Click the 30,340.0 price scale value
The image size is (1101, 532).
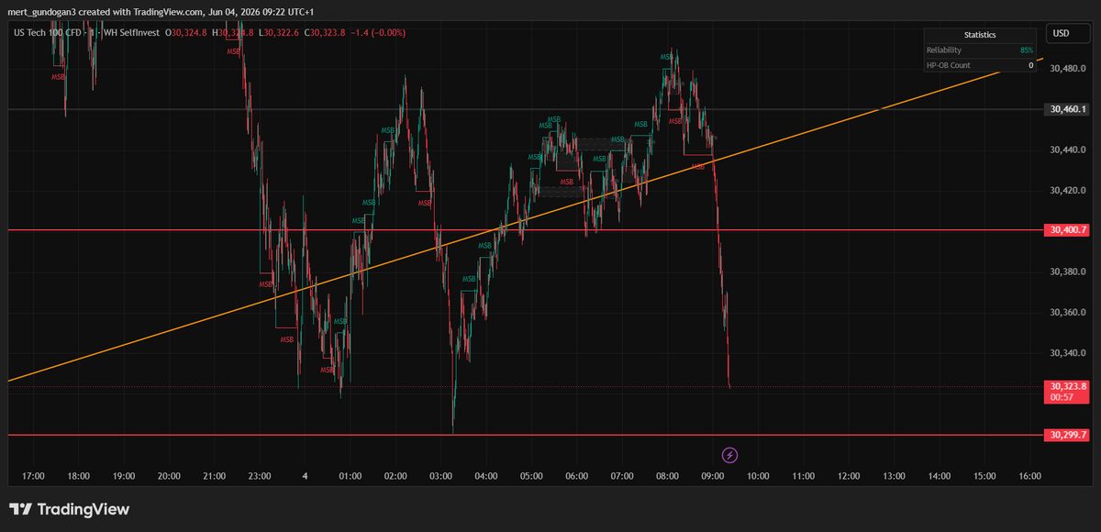pos(1068,353)
